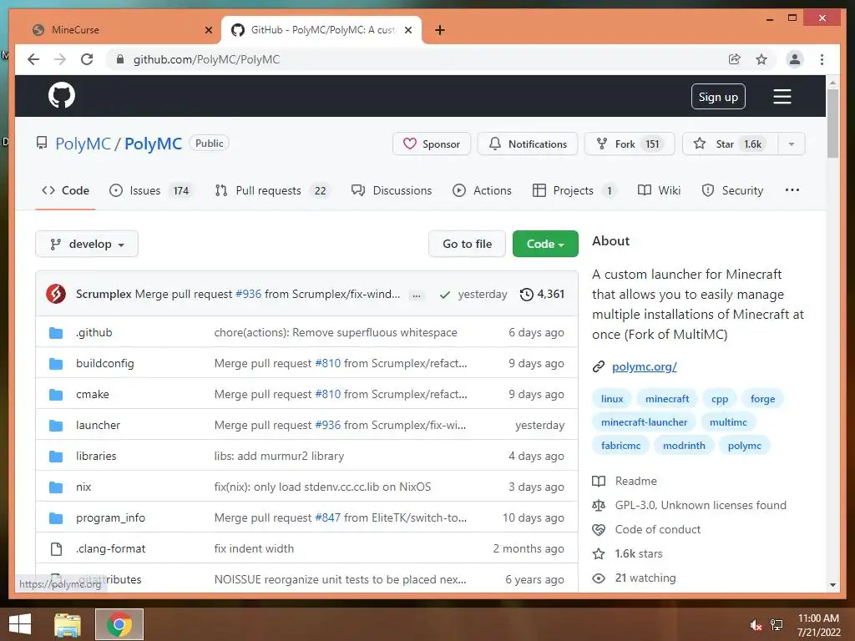View 4,361 commits history
This screenshot has height=641, width=855.
(x=542, y=295)
